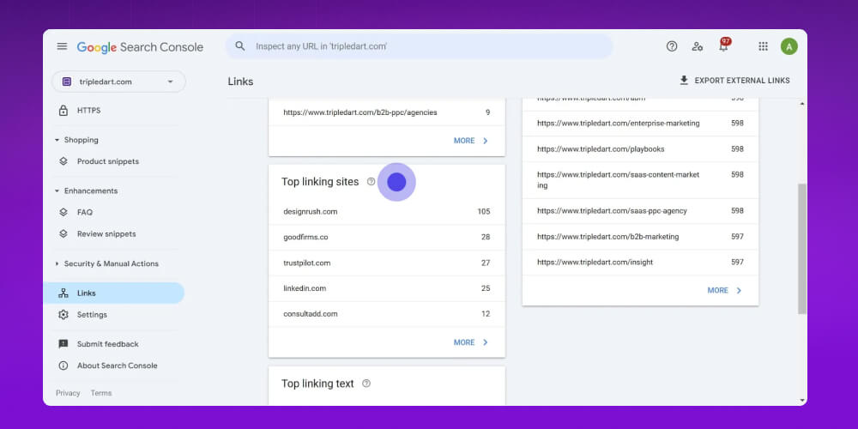Go to Settings in sidebar
This screenshot has height=429, width=858.
point(92,315)
